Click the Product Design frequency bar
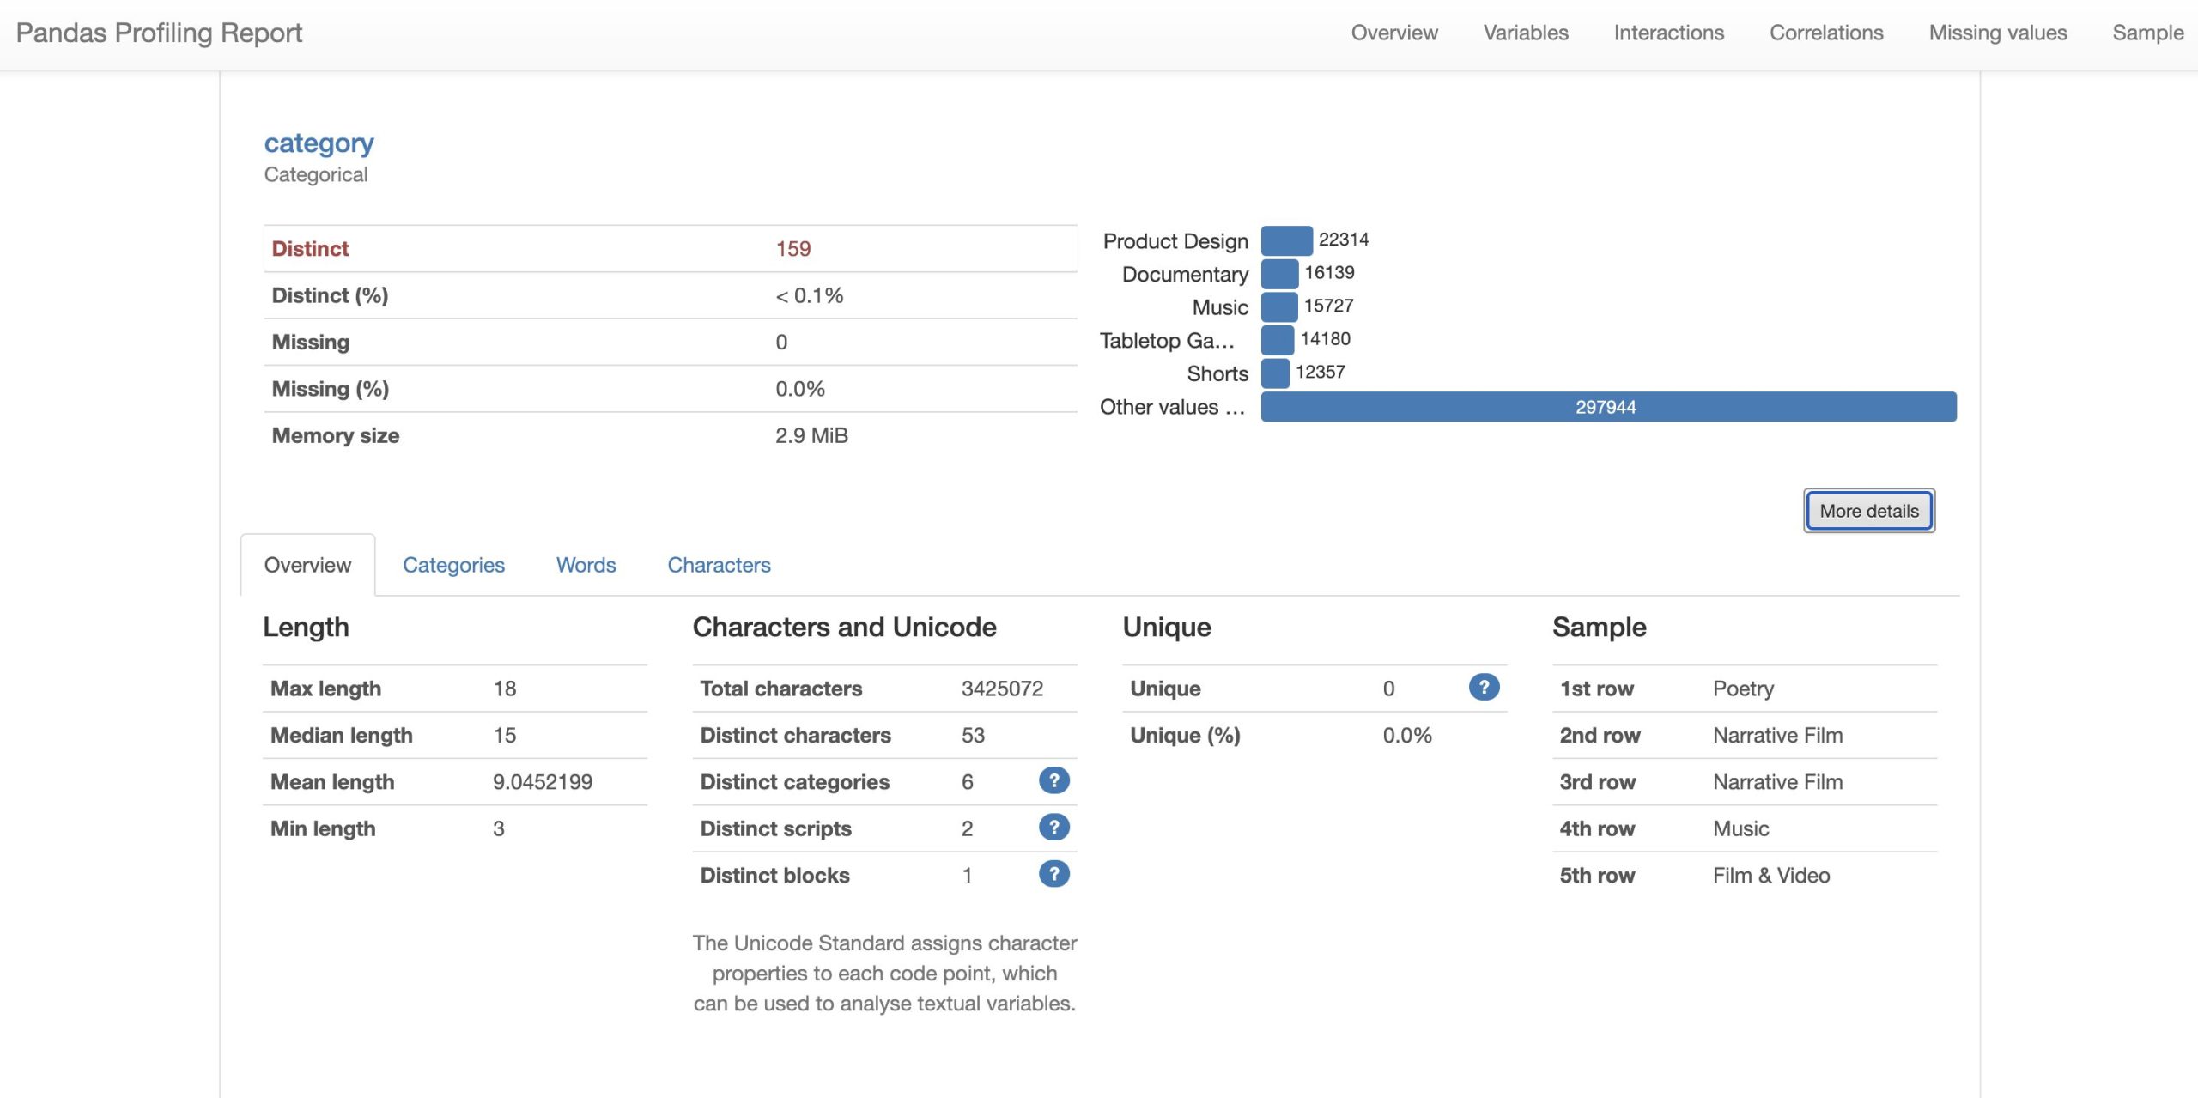This screenshot has width=2198, height=1098. pos(1286,240)
